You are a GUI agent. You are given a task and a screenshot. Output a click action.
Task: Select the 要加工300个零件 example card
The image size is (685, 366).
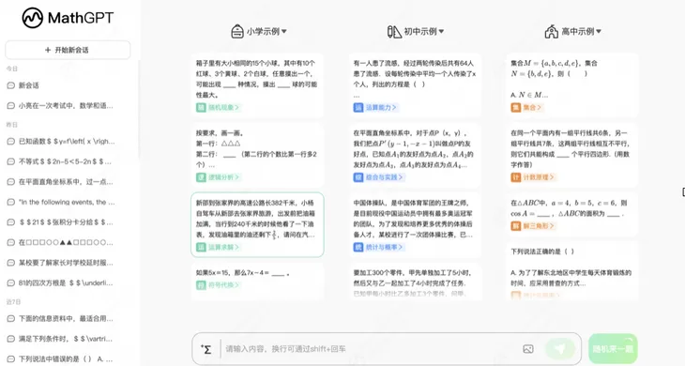[x=415, y=282]
